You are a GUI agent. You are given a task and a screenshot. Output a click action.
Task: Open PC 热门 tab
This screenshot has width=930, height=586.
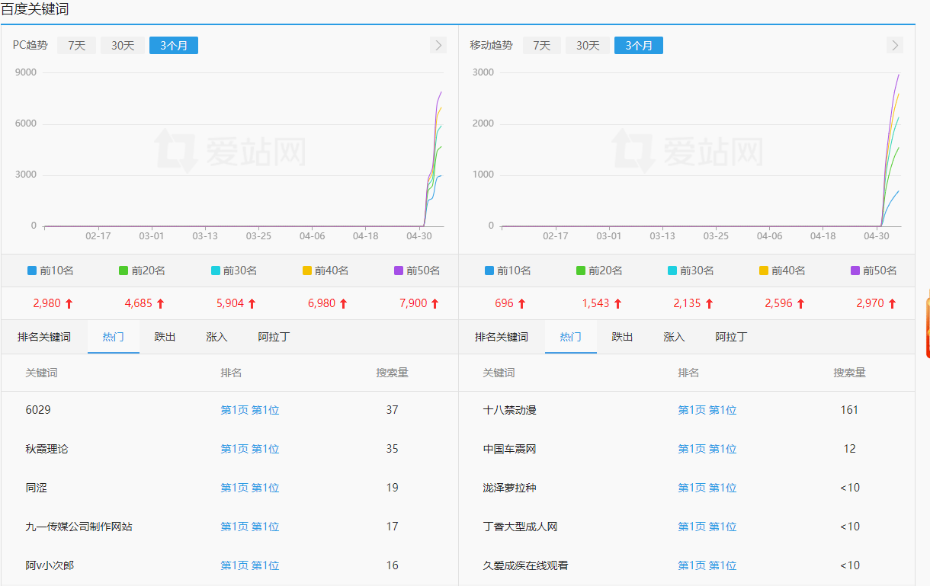[x=114, y=337]
